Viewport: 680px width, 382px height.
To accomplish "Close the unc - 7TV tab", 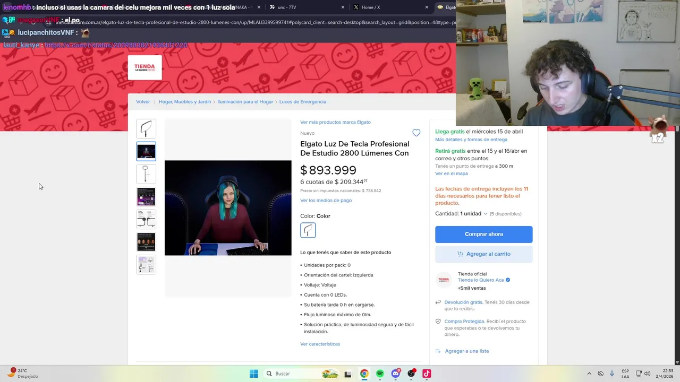I will (342, 7).
